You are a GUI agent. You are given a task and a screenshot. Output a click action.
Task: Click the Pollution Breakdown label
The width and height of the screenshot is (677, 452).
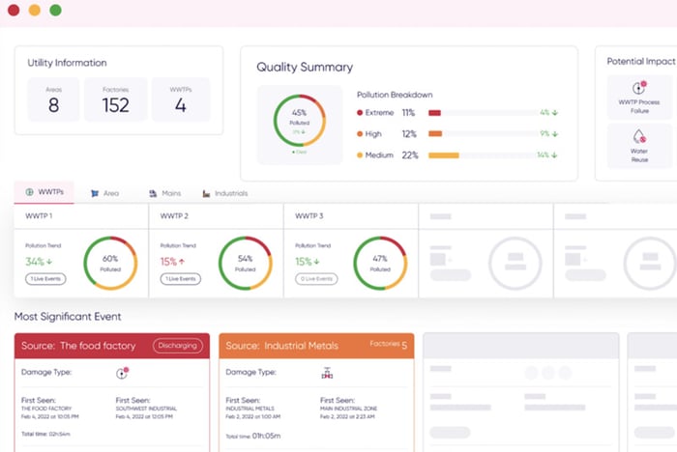[x=395, y=95]
